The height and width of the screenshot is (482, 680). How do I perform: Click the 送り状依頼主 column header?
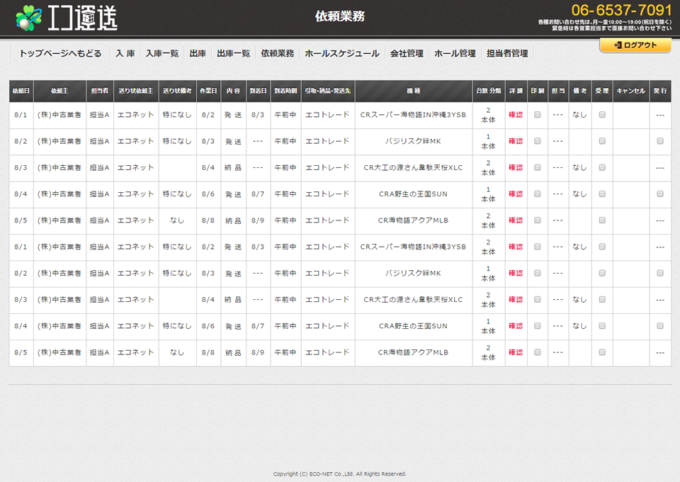click(136, 91)
